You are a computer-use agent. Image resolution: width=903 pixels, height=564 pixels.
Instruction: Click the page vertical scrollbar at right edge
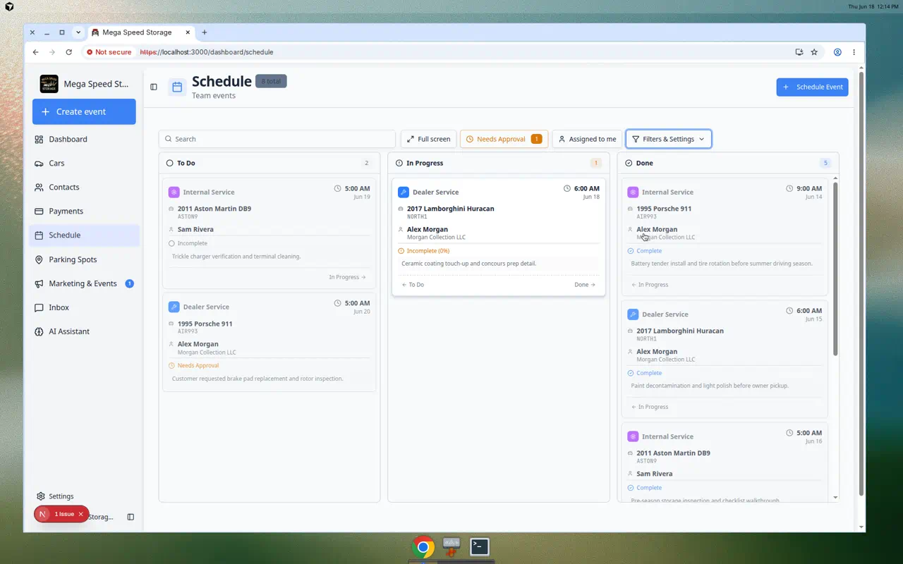(x=861, y=282)
